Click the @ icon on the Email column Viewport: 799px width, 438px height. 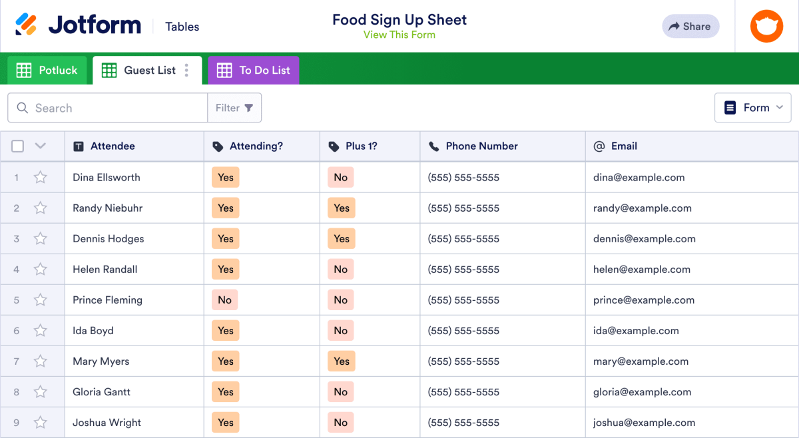598,146
